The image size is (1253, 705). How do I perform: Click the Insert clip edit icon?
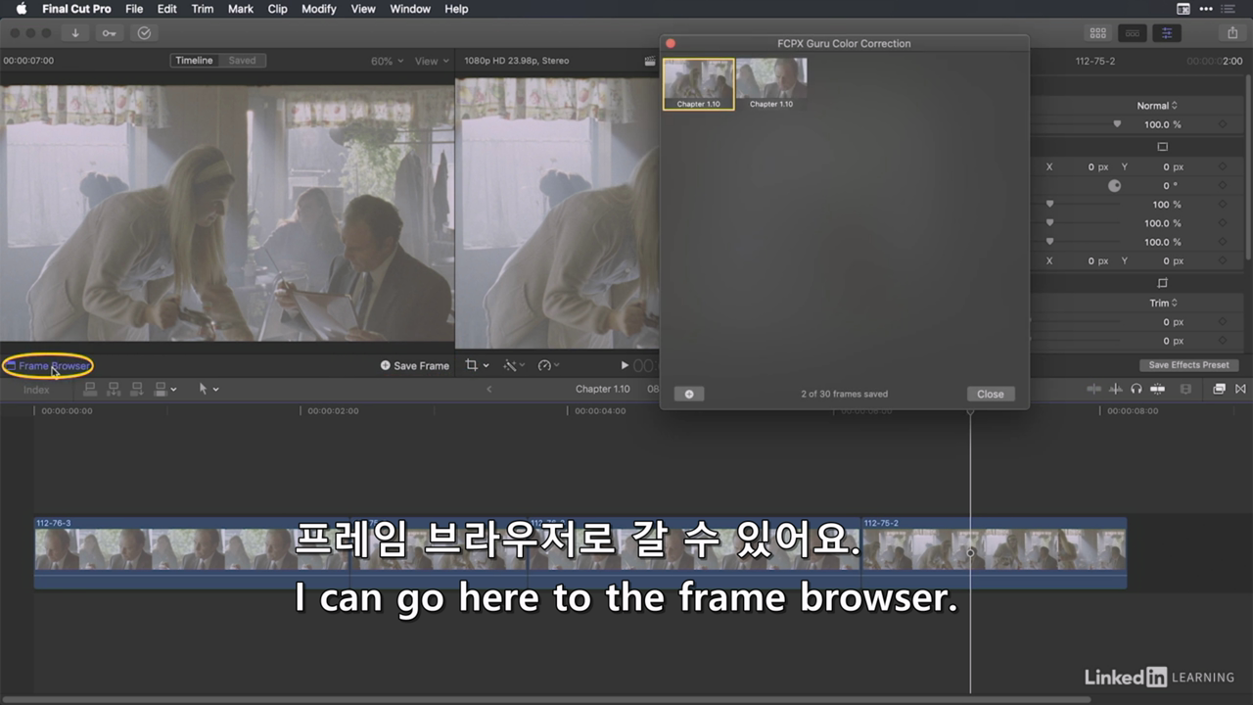(114, 389)
